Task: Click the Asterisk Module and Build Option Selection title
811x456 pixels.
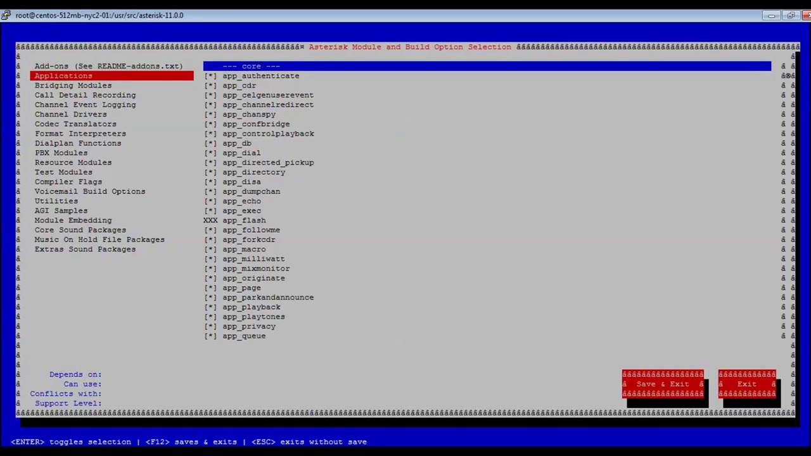Action: [410, 47]
